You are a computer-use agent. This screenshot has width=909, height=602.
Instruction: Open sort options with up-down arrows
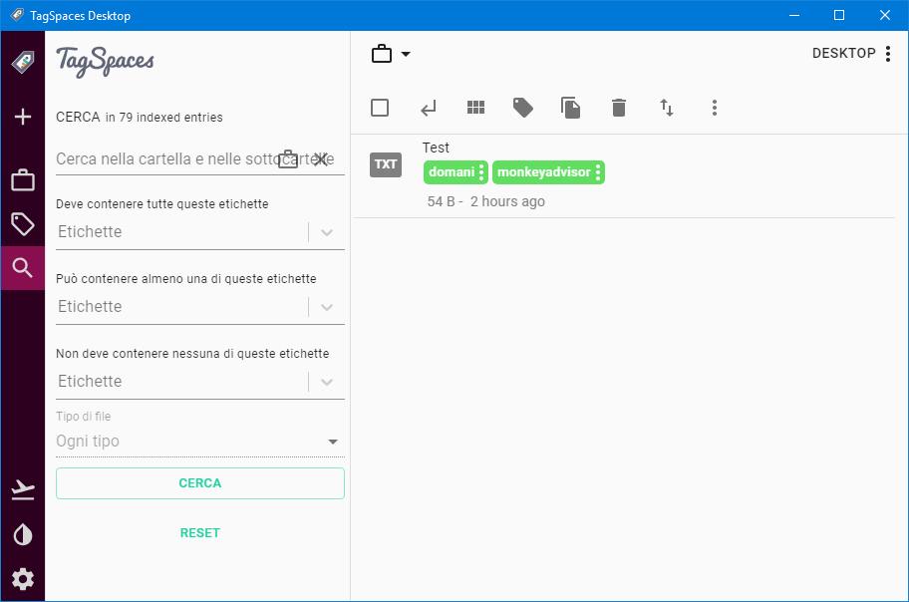click(667, 108)
